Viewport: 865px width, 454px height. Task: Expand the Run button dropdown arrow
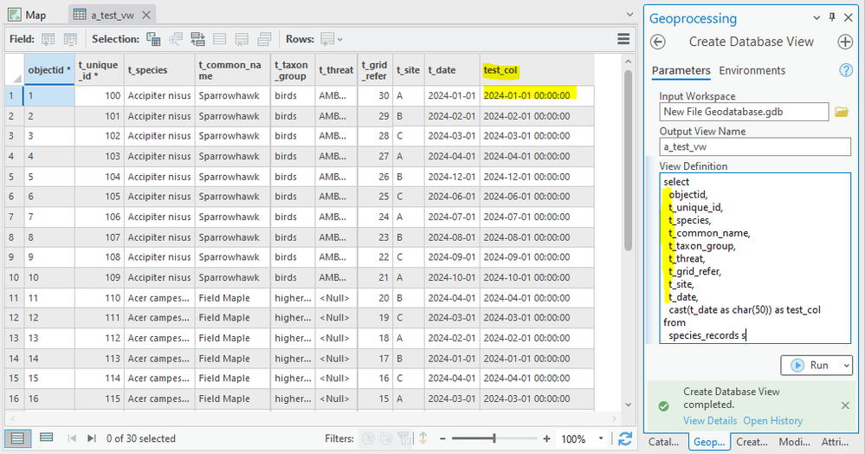tap(844, 366)
